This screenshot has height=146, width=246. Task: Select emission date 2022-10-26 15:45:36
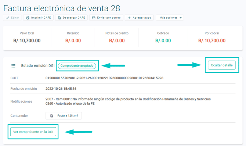point(61,89)
